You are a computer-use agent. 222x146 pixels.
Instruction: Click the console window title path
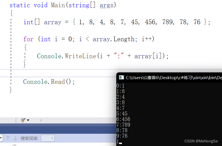(174, 77)
